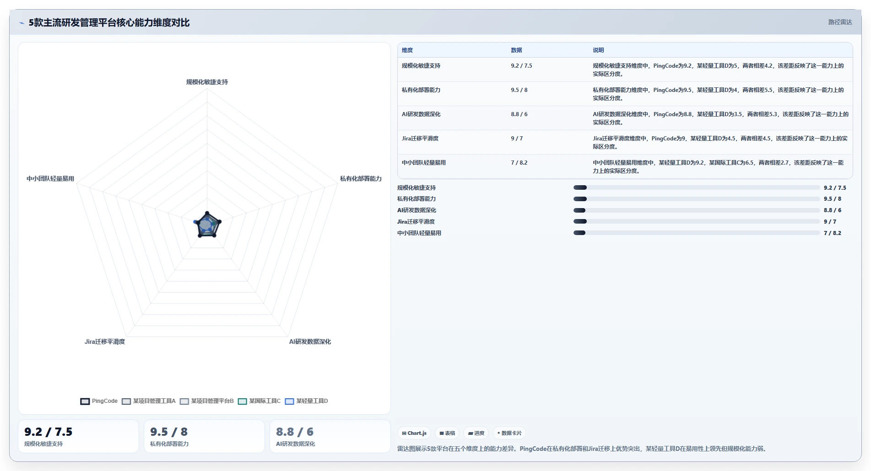Click the Jira迁移平滑度 description cell
Image resolution: width=871 pixels, height=471 pixels.
click(720, 142)
